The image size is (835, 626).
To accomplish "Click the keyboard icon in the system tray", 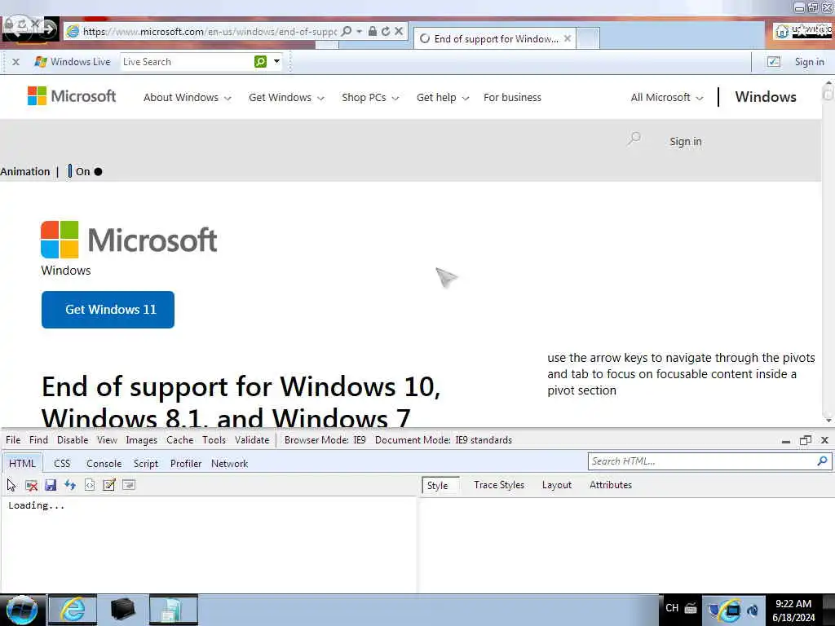I will [x=691, y=608].
